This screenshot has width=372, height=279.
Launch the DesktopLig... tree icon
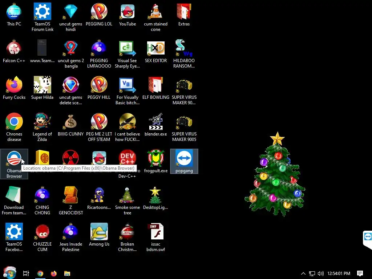point(155,198)
